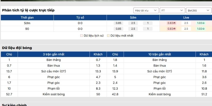The height and width of the screenshot is (106, 212).
Task: Click Bàn thua in 3 trận gần nhất
Action: tap(54, 65)
